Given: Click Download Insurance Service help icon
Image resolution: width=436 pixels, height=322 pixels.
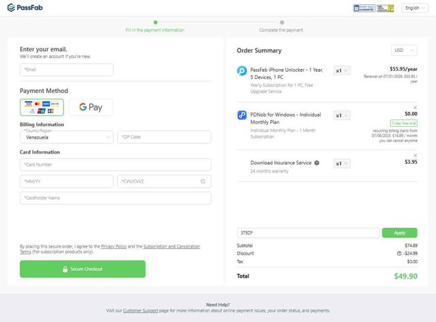Looking at the screenshot, I should pos(317,163).
